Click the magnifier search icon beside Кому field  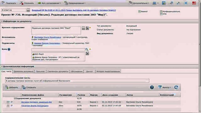(87, 50)
